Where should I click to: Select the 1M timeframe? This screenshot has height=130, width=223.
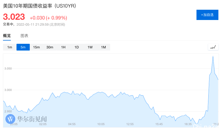tap(103, 47)
